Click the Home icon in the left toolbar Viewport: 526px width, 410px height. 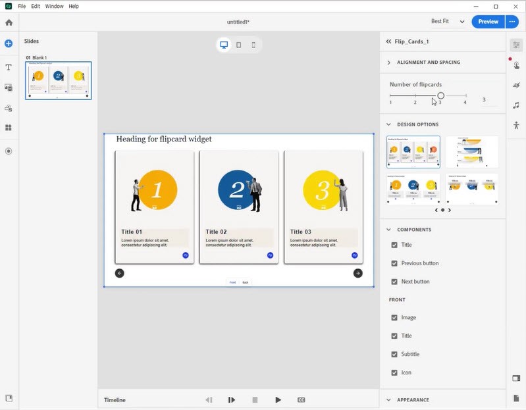(x=9, y=22)
